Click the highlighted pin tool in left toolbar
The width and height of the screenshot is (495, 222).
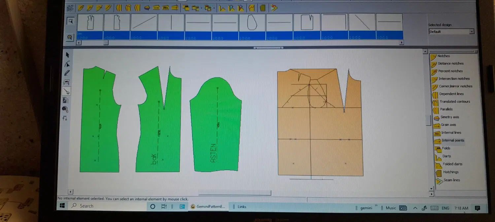click(x=67, y=91)
